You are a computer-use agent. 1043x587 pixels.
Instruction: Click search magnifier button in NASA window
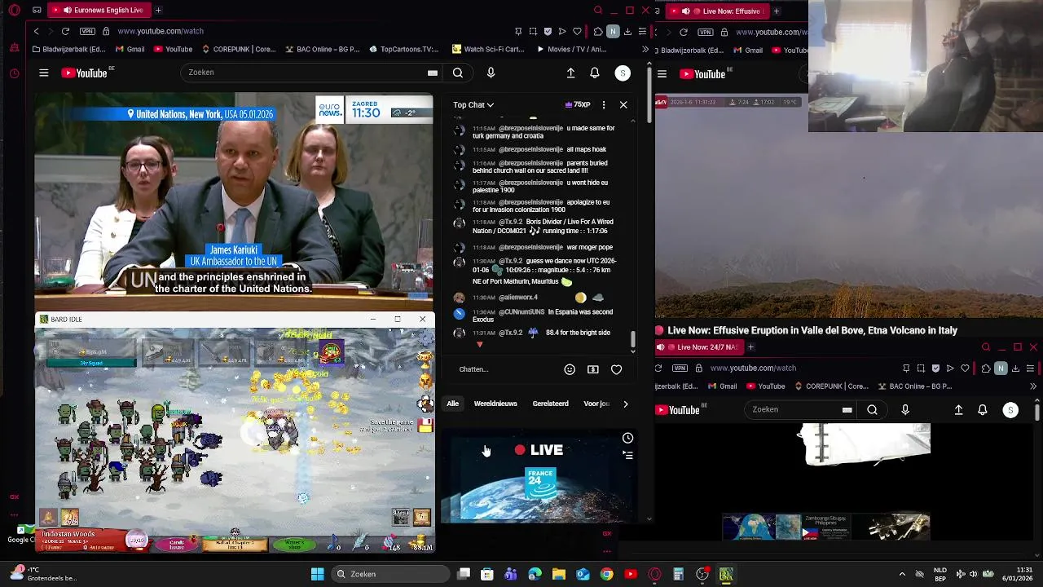pos(873,409)
